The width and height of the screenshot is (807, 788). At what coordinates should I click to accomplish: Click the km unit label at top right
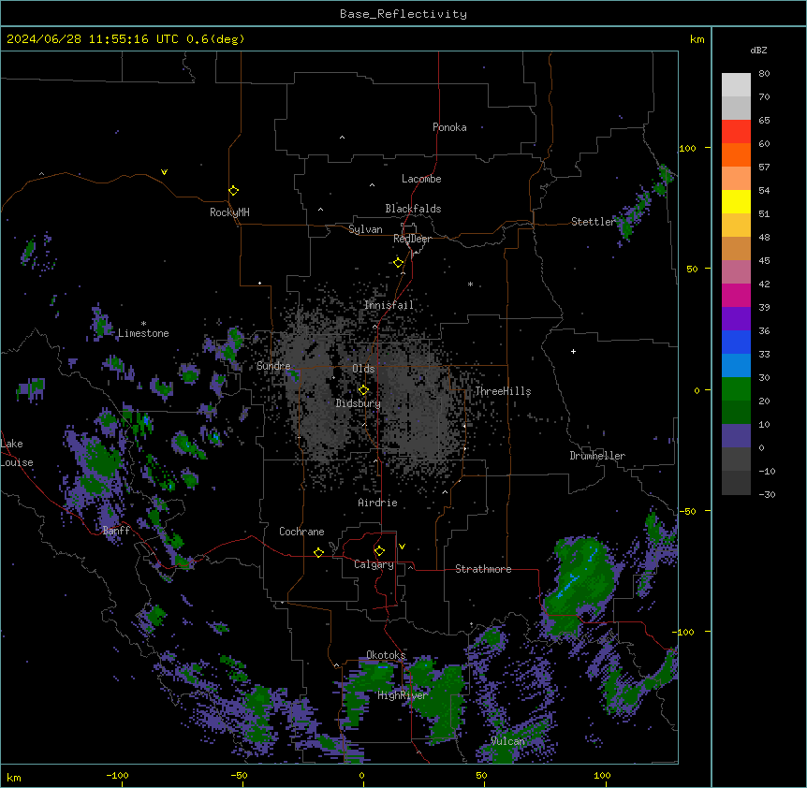pos(697,39)
